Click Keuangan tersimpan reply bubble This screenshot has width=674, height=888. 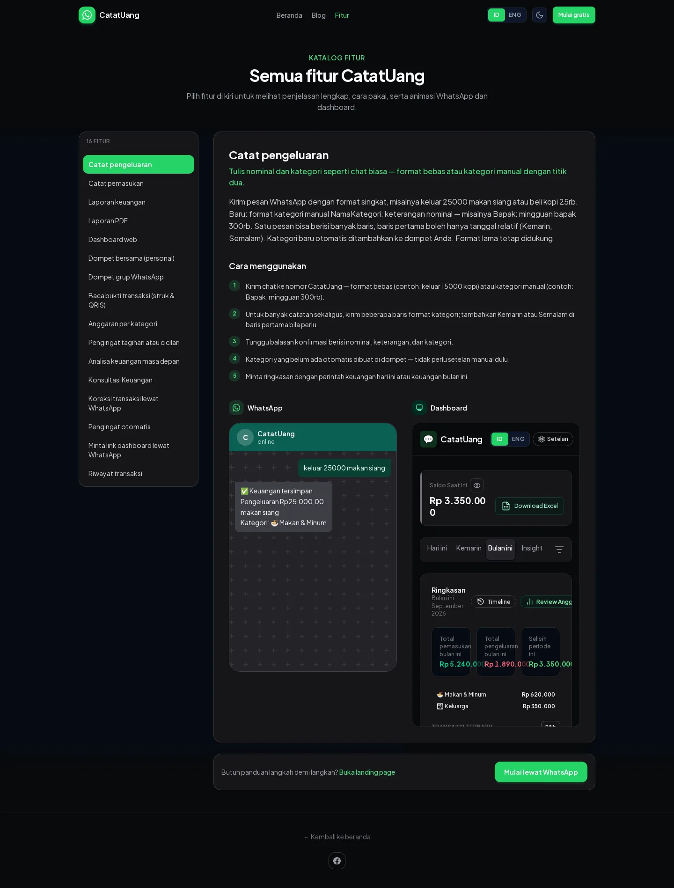(x=284, y=507)
